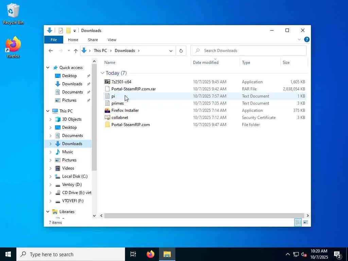Show hidden system tray icons
The width and height of the screenshot is (348, 261).
pos(288,254)
